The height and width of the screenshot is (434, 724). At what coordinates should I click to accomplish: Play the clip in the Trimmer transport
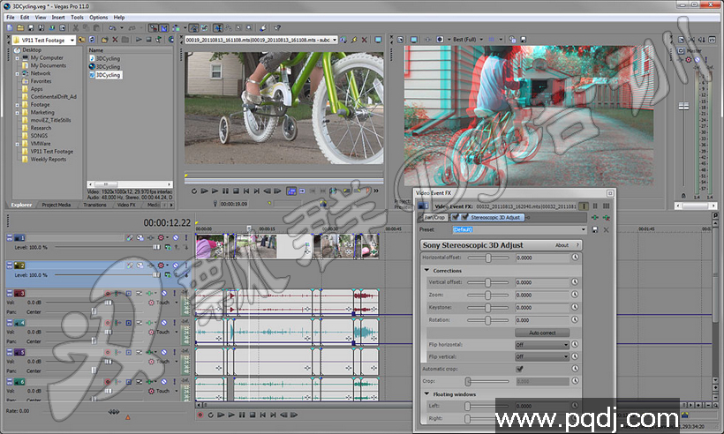(x=215, y=191)
